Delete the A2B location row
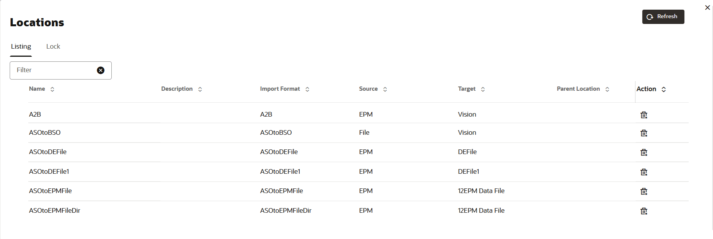713x239 pixels. pyautogui.click(x=644, y=115)
